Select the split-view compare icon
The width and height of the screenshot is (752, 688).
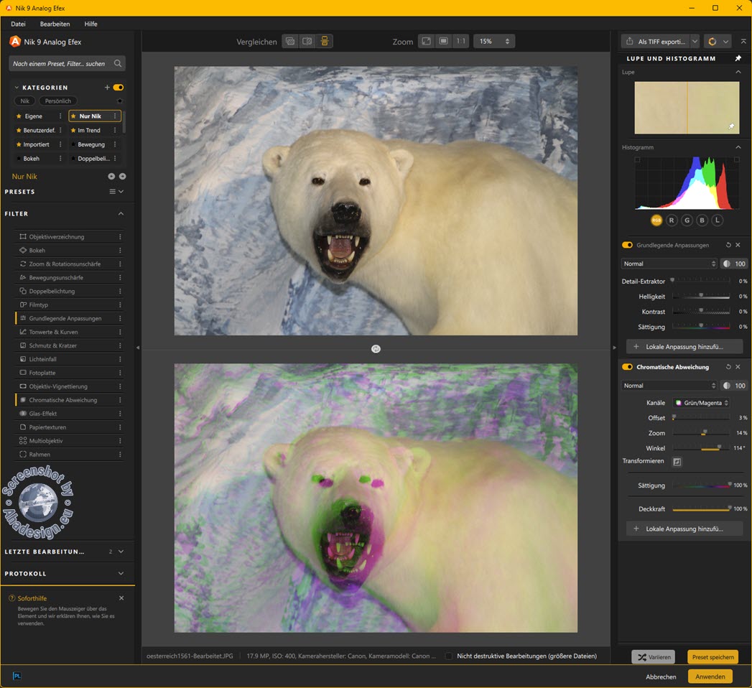(x=307, y=42)
